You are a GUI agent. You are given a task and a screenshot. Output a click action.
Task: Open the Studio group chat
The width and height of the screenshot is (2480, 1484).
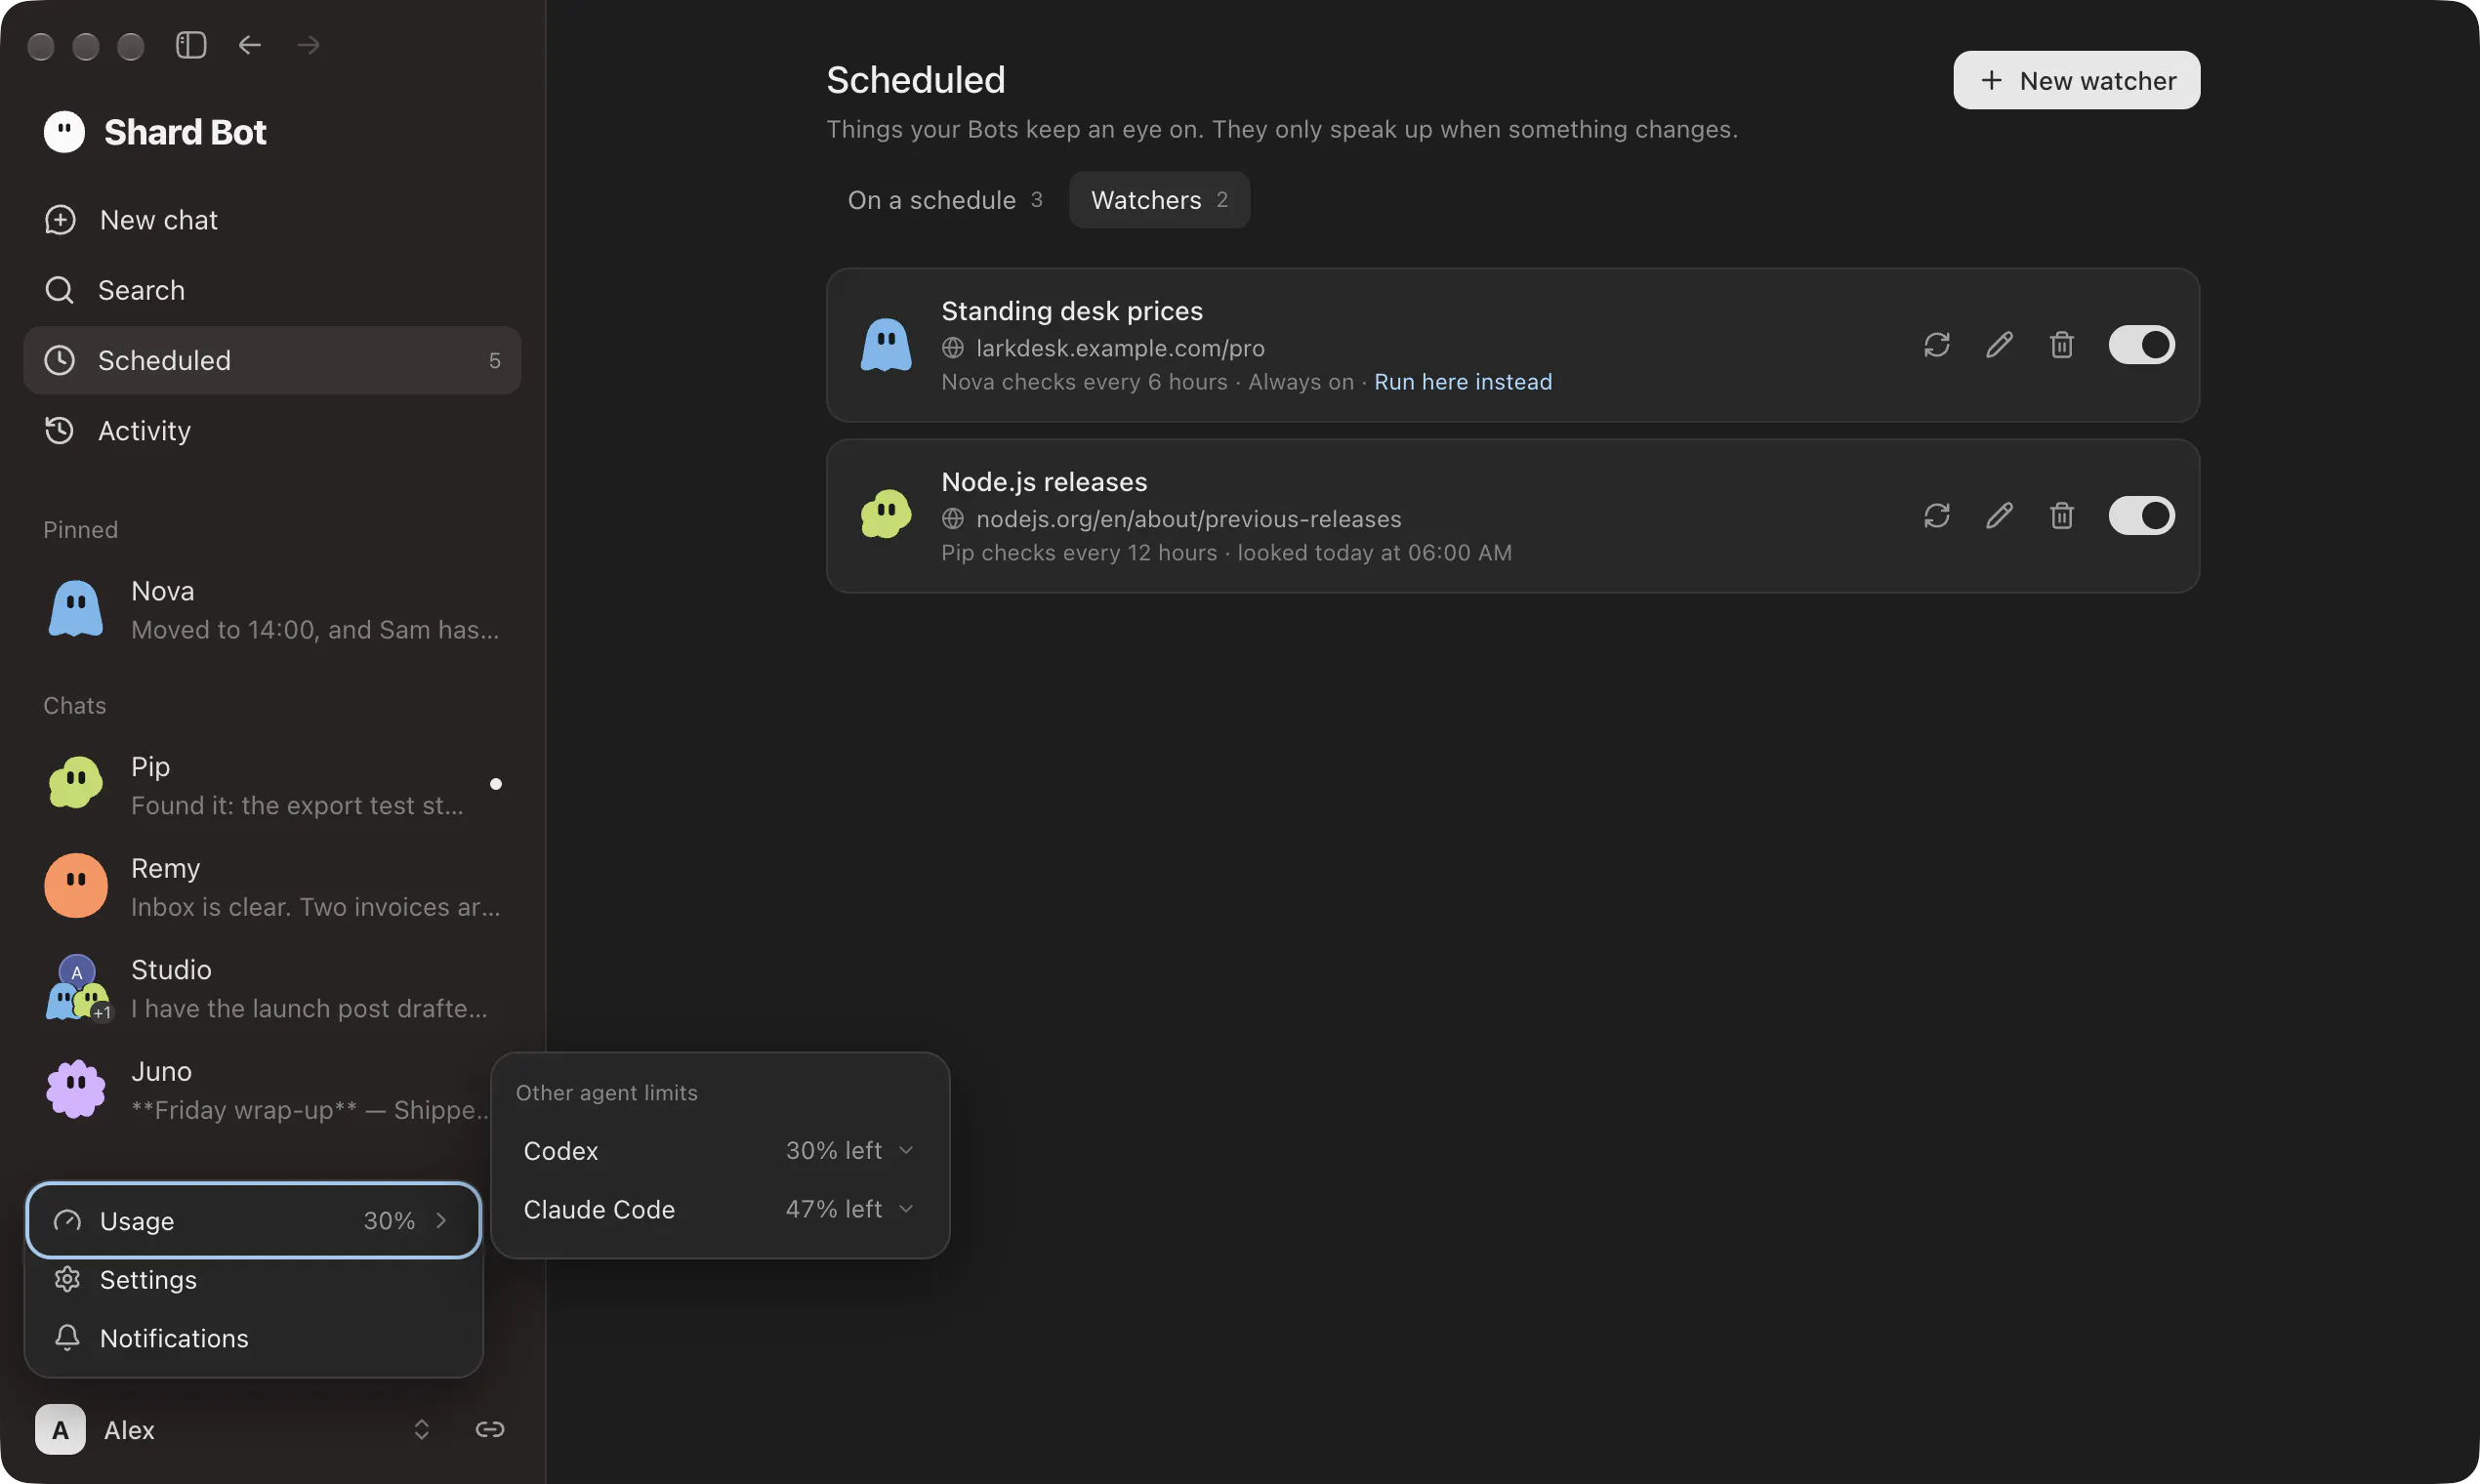272,988
